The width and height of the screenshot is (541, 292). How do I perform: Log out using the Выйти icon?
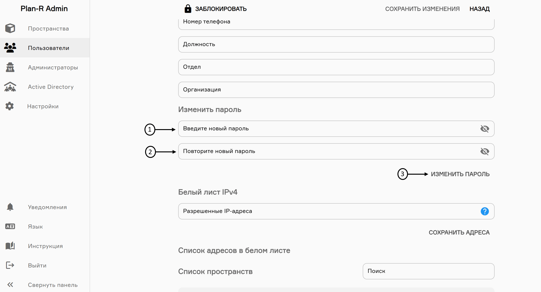(10, 265)
